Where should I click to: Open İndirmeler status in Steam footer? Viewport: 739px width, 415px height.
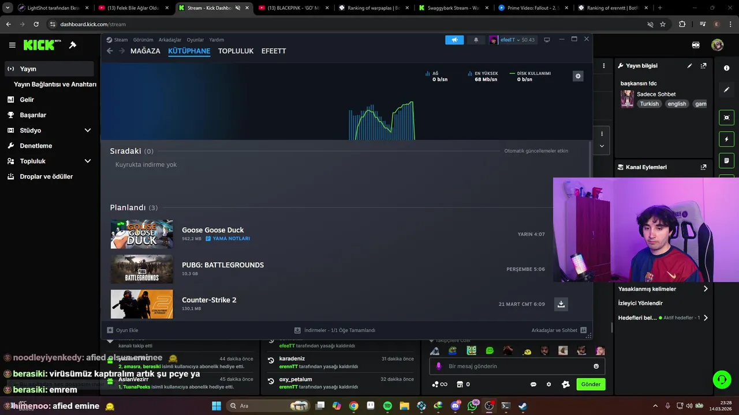pos(335,330)
